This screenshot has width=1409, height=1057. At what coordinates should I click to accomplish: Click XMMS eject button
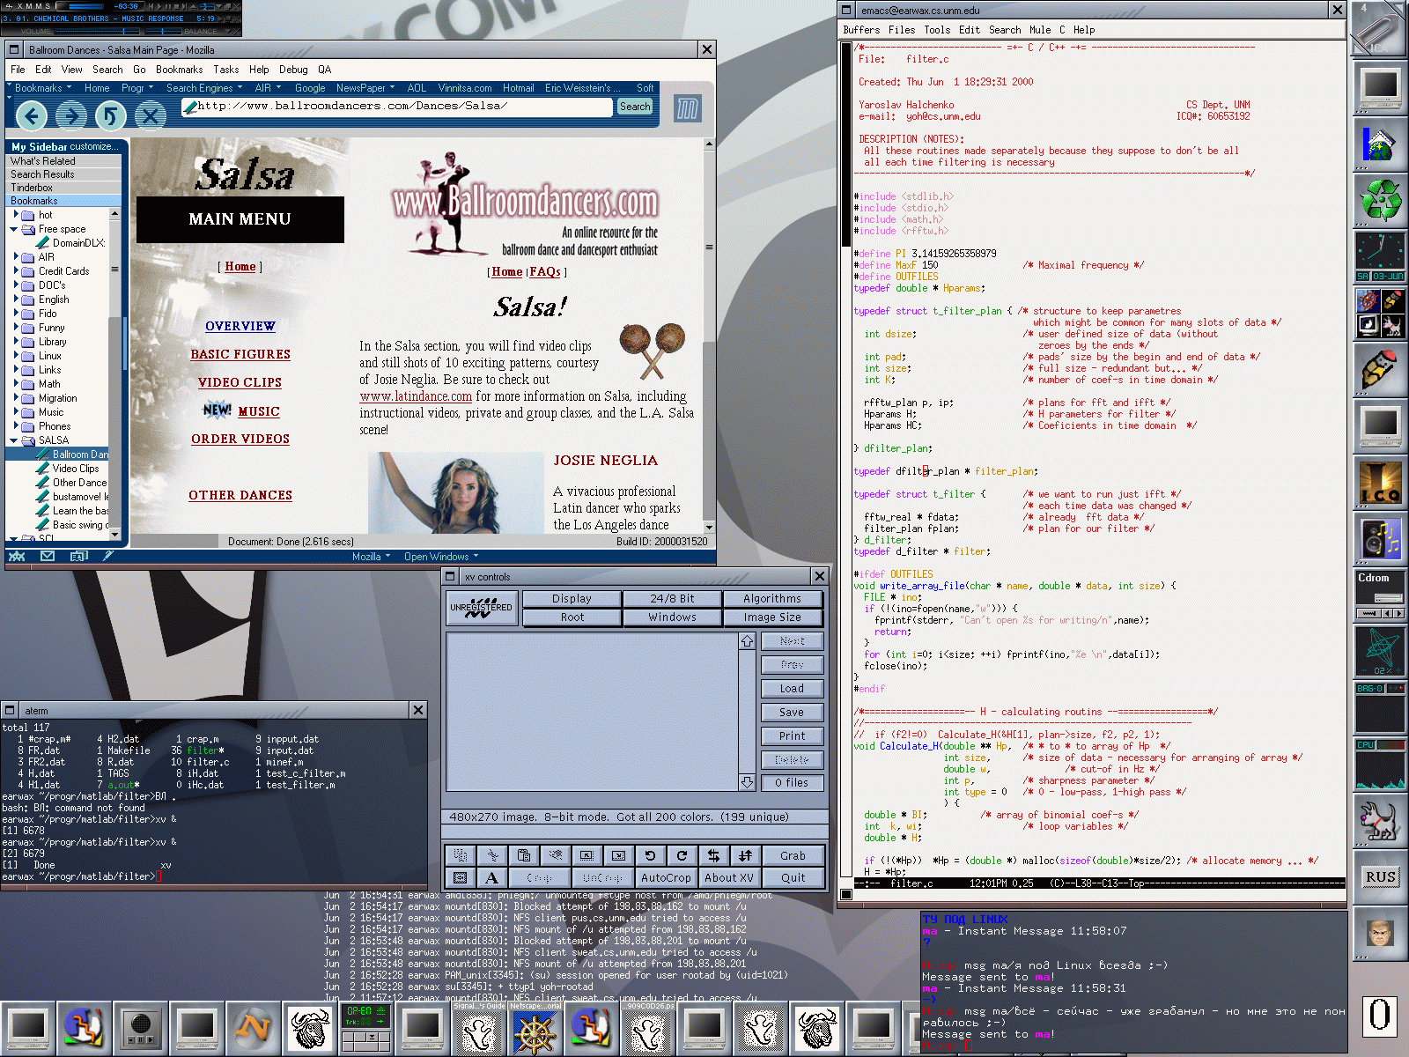tap(193, 6)
